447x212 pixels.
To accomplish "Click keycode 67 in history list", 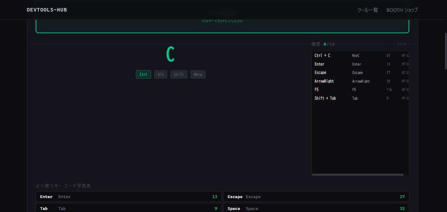I will 388,56.
